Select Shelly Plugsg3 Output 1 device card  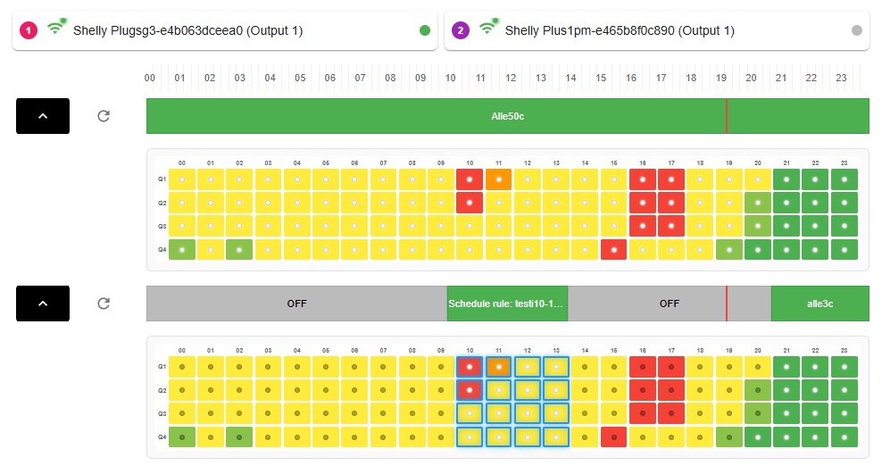(x=223, y=30)
